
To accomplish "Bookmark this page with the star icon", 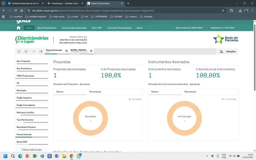I will click(x=223, y=10).
